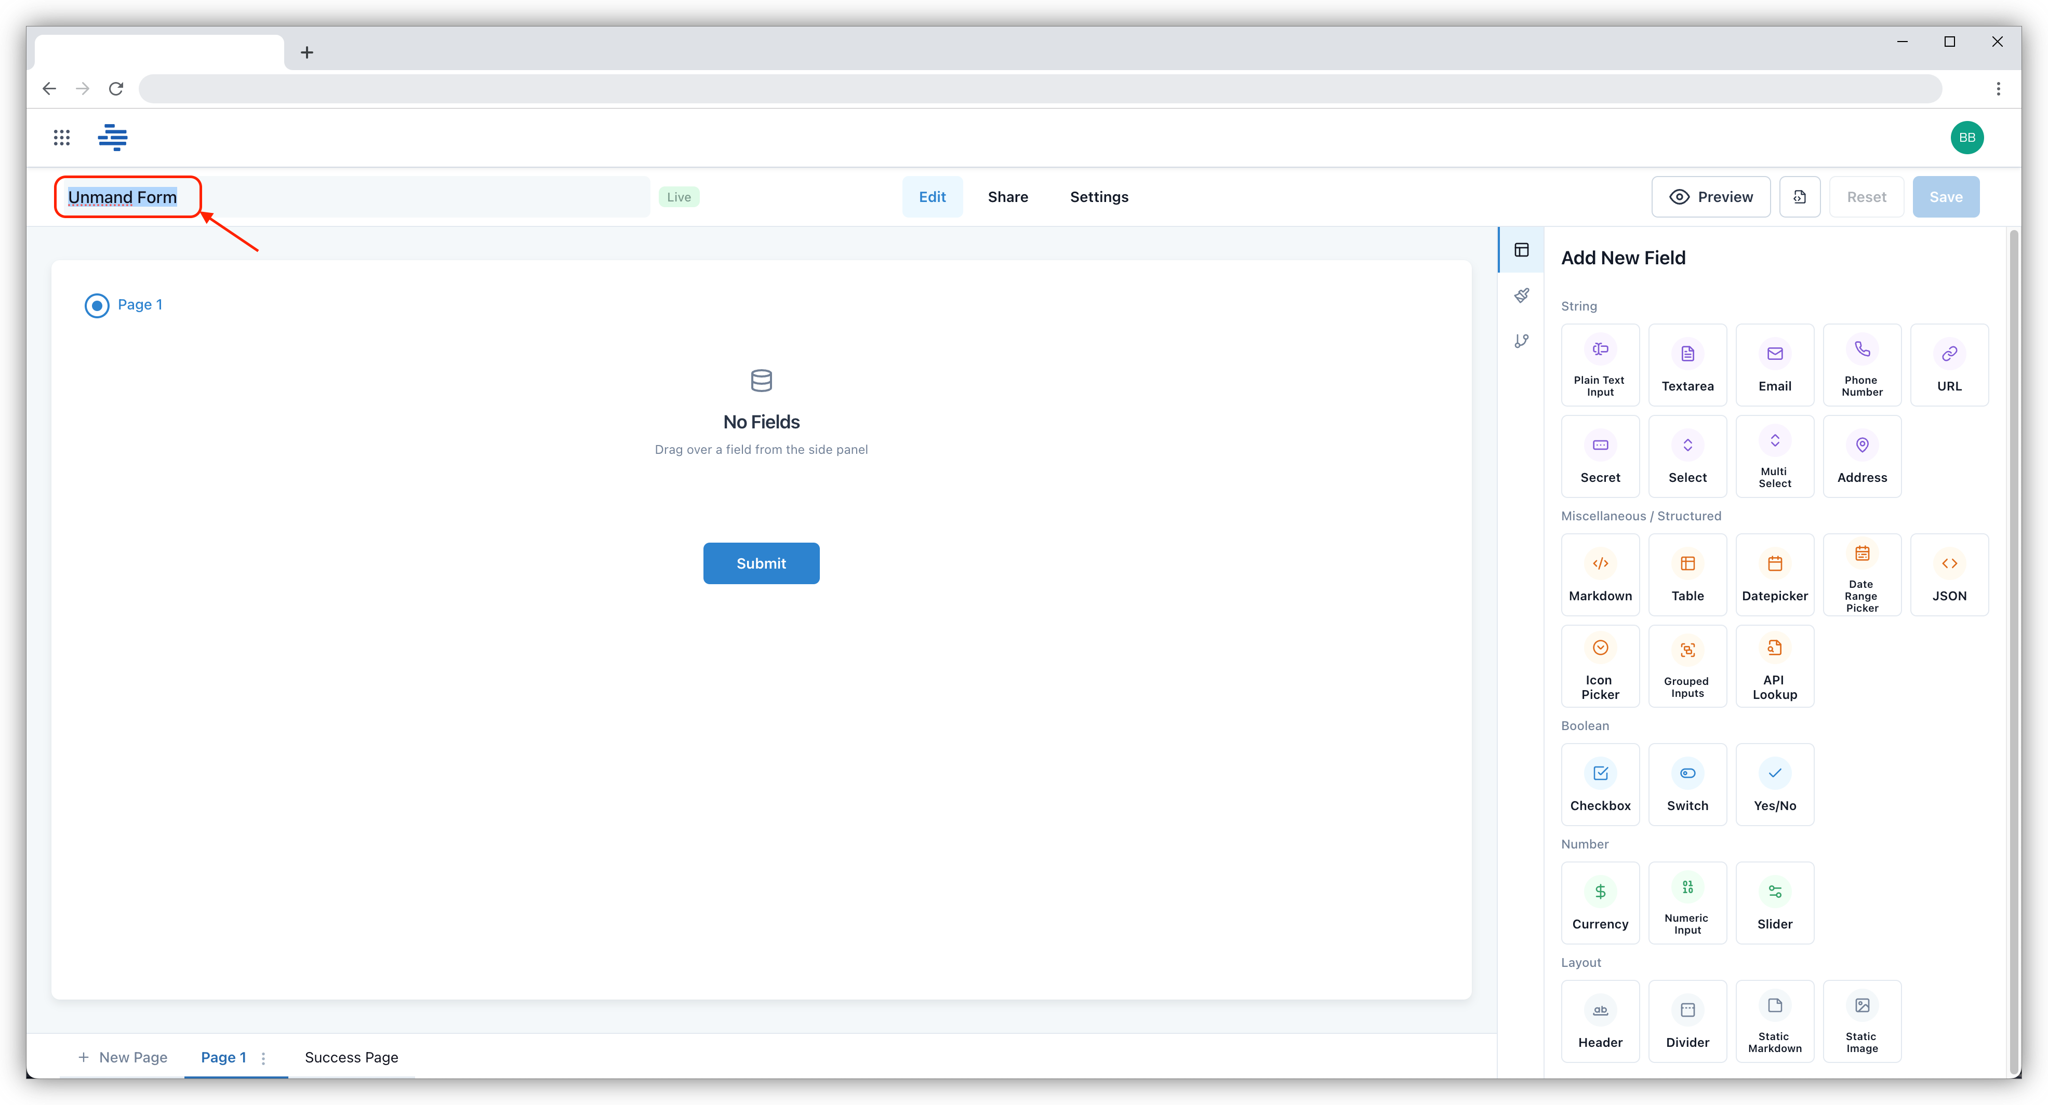Switch to the Settings tab
This screenshot has height=1105, width=2048.
[x=1099, y=196]
